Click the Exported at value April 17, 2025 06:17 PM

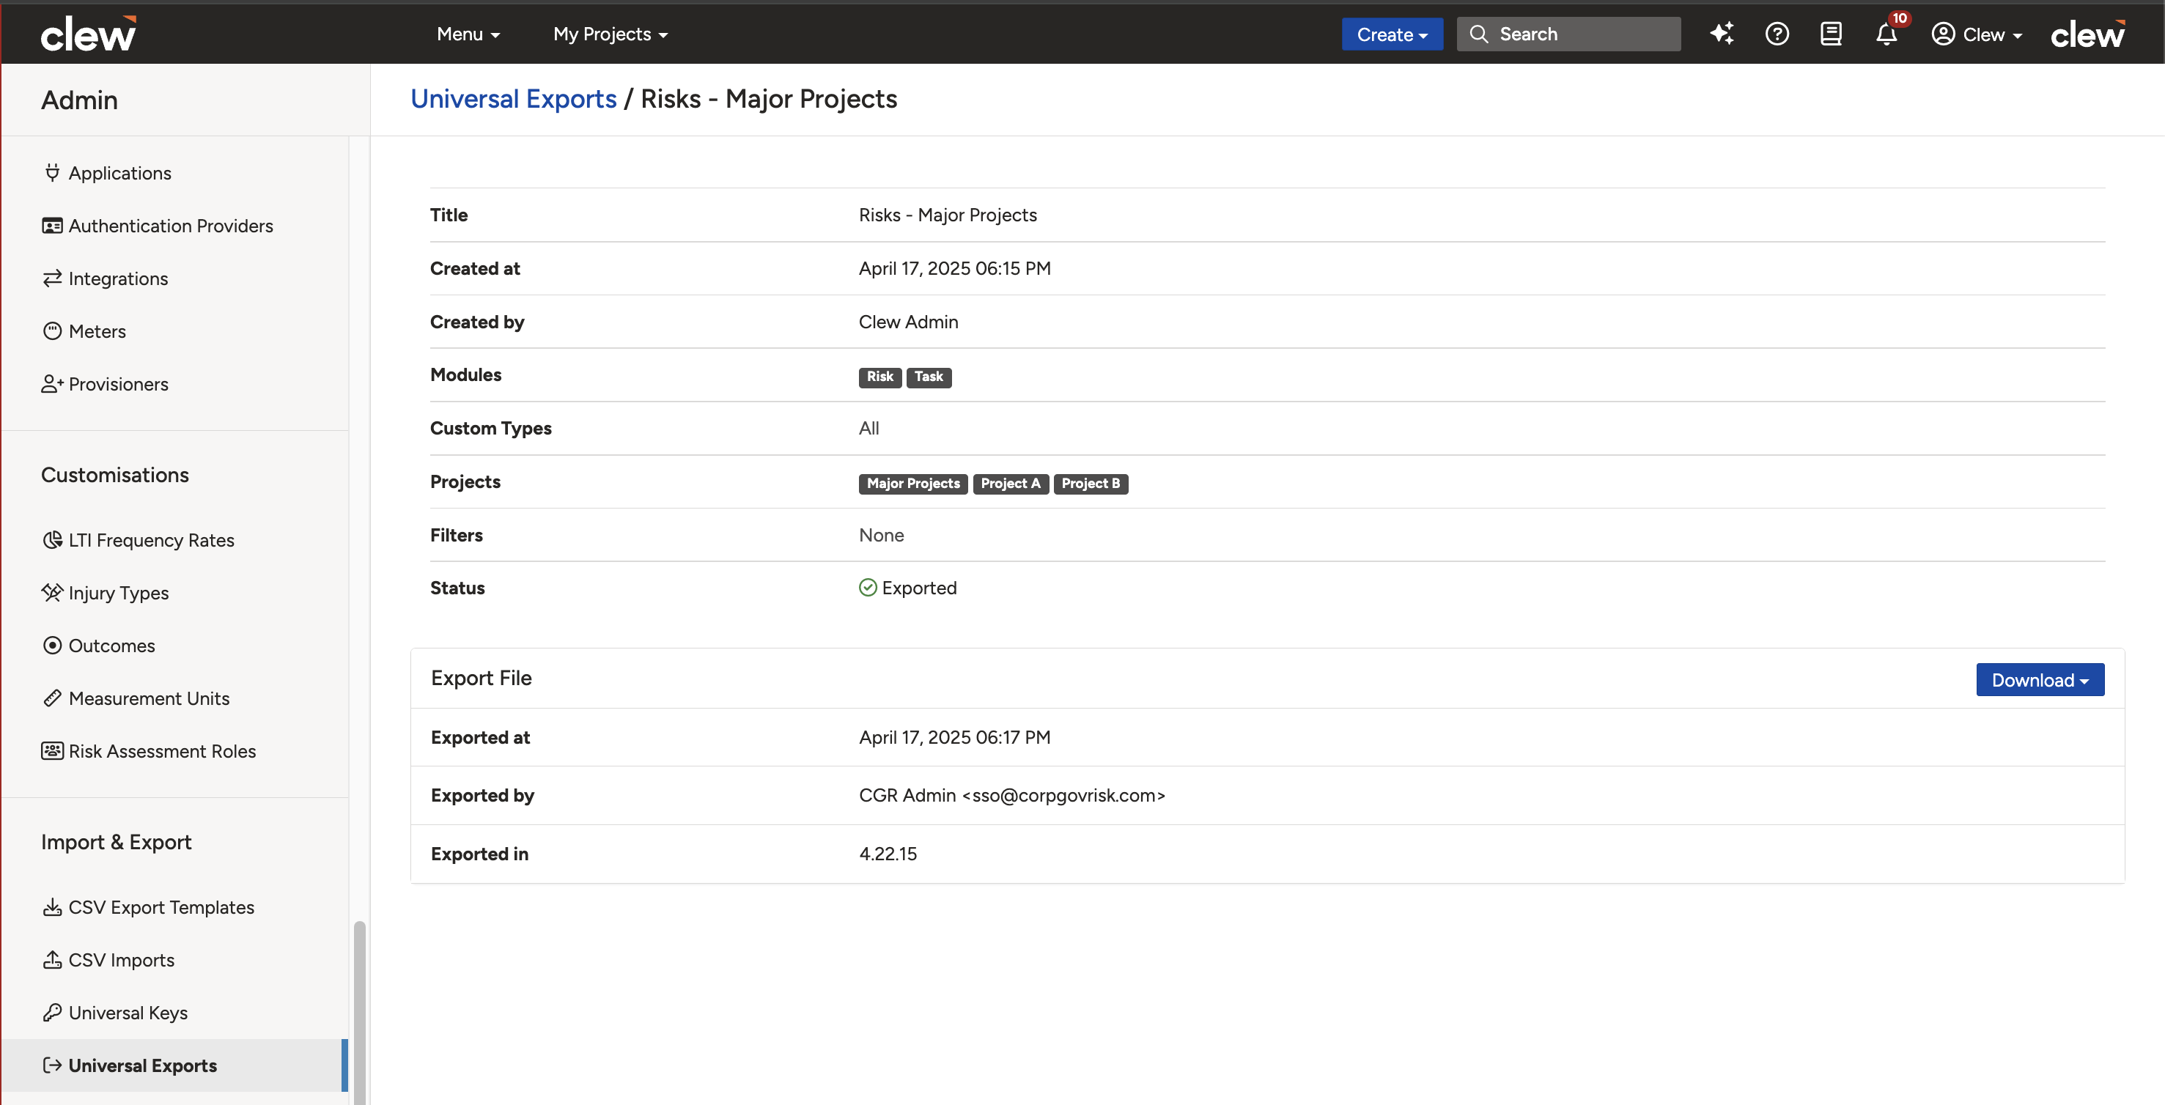pyautogui.click(x=955, y=737)
